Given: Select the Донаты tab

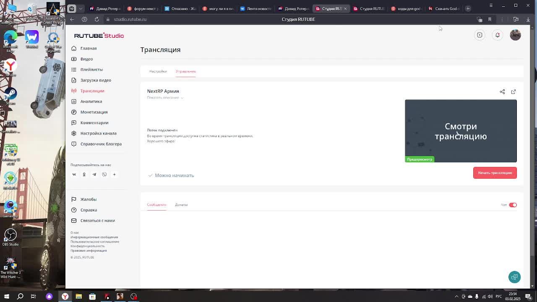Looking at the screenshot, I should [181, 205].
